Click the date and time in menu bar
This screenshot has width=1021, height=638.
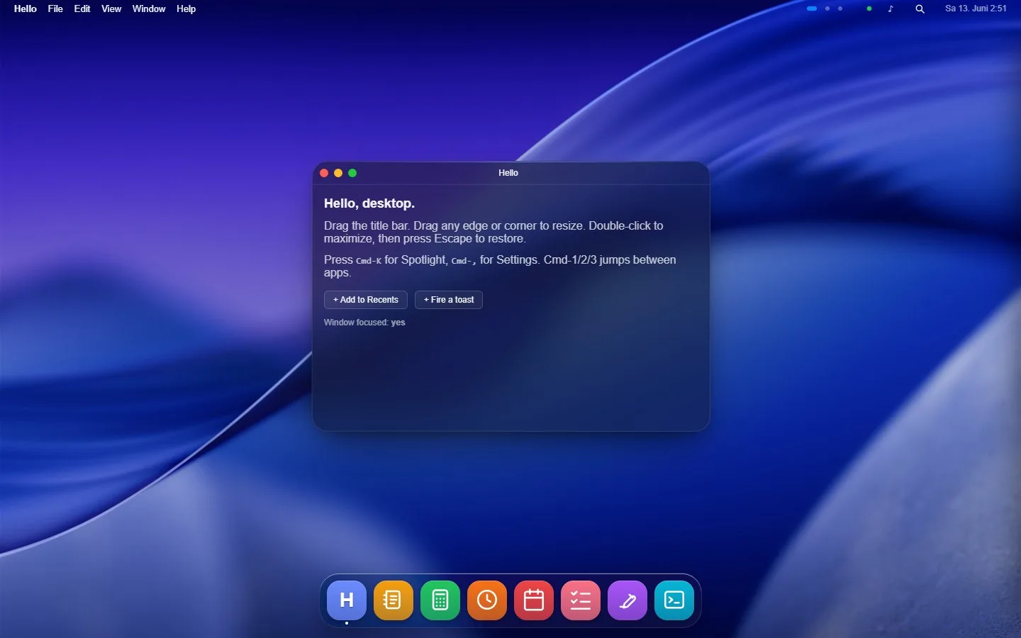click(976, 9)
